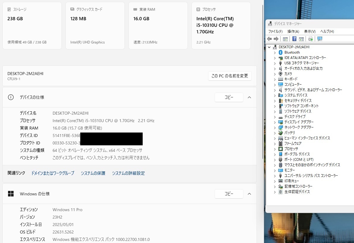Select the ソフトウェア コンポーネント label
Viewport: 354px width, 243px height.
coord(301,106)
